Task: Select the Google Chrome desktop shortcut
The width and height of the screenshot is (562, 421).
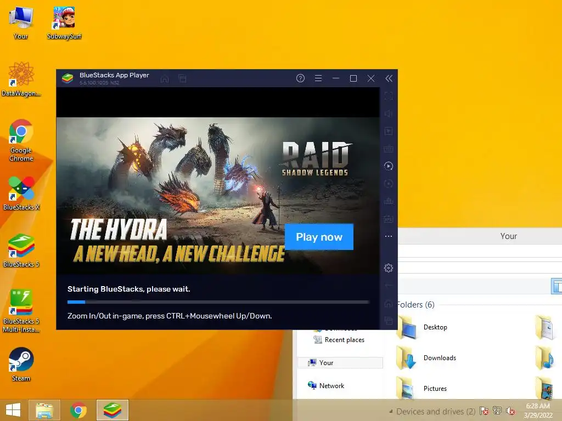Action: click(21, 140)
